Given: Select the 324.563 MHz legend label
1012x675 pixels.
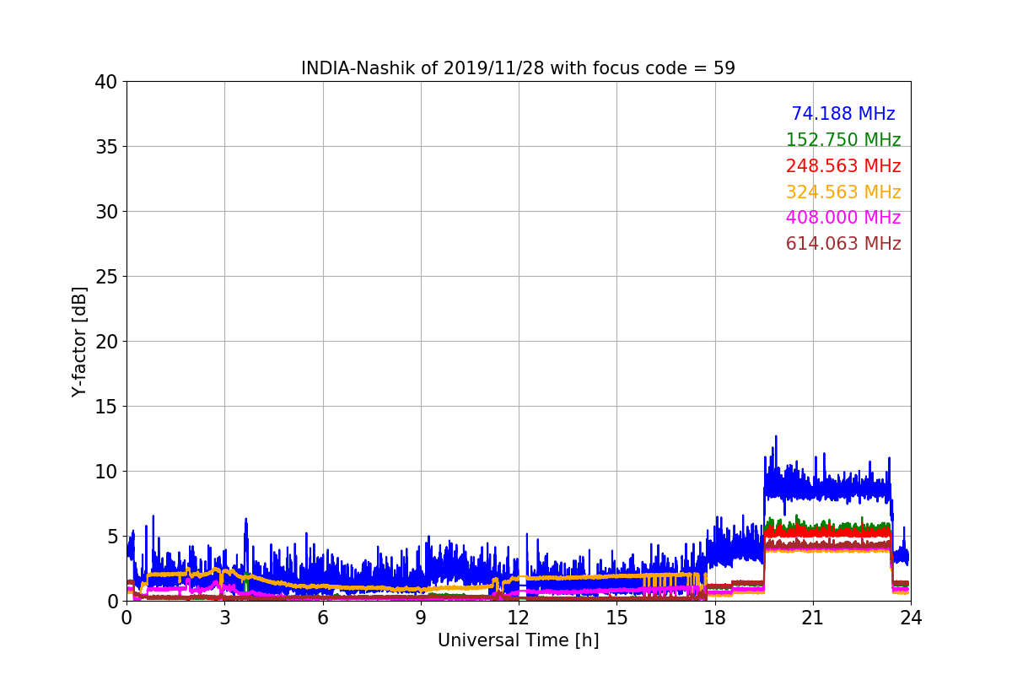Looking at the screenshot, I should [843, 192].
